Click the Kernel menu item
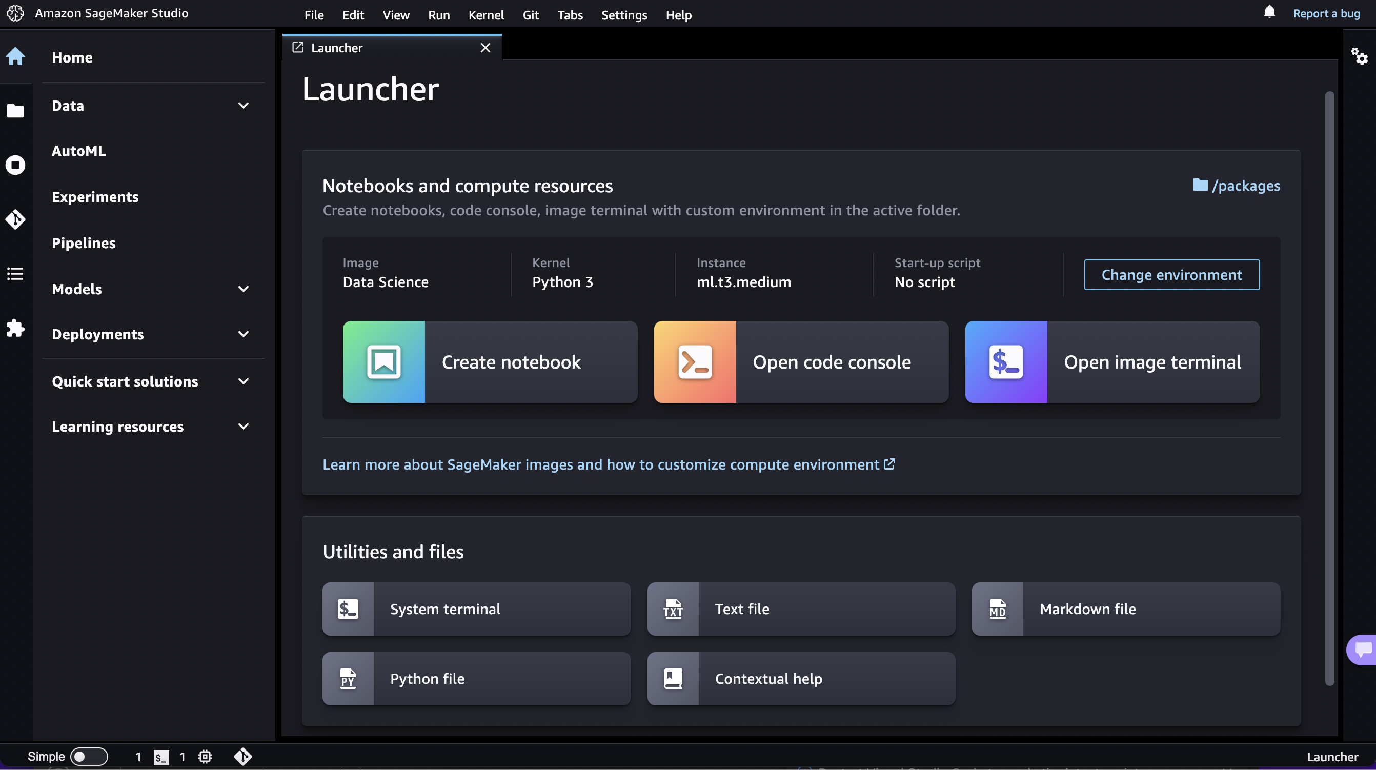Image resolution: width=1376 pixels, height=770 pixels. (486, 13)
